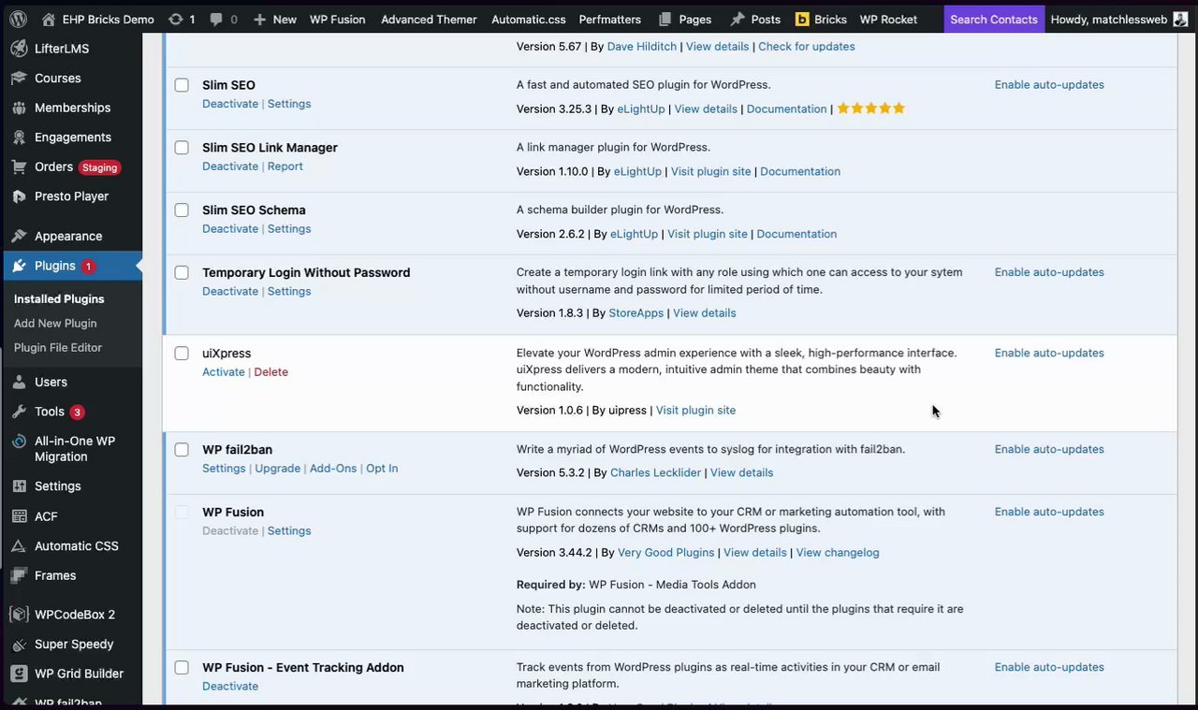Expand the EHP Bricks Demo site menu
Viewport: 1198px width, 710px height.
(x=108, y=19)
